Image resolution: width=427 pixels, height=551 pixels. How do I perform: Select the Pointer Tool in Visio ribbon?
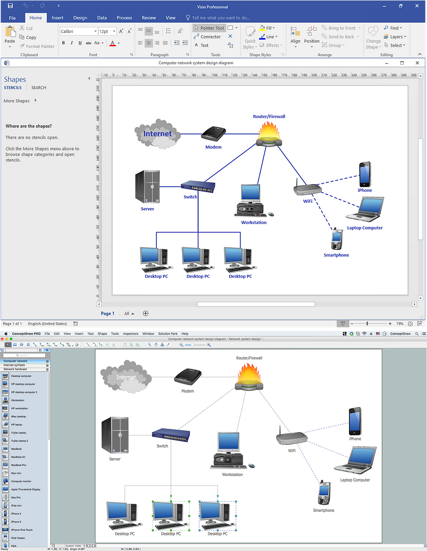[209, 28]
